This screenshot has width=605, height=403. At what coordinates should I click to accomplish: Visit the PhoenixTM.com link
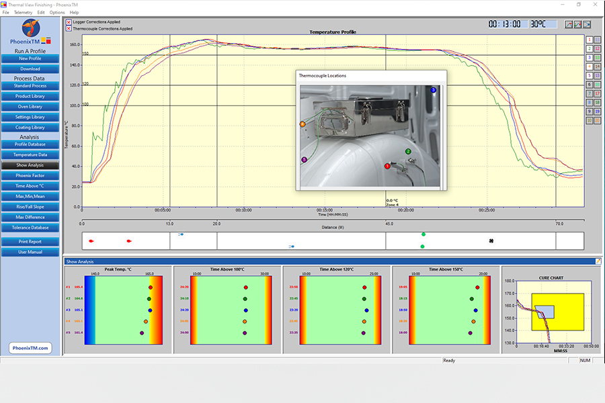click(30, 348)
